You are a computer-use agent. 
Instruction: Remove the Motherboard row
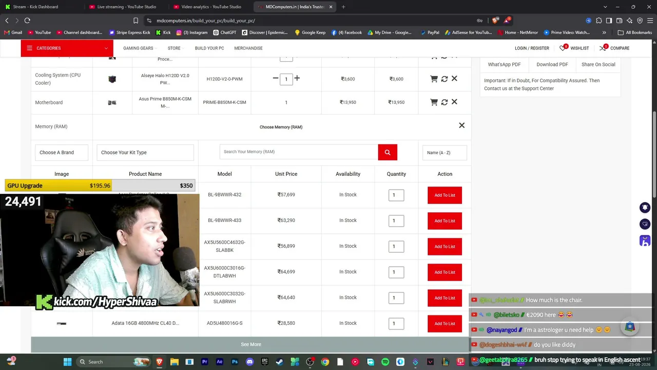coord(454,102)
